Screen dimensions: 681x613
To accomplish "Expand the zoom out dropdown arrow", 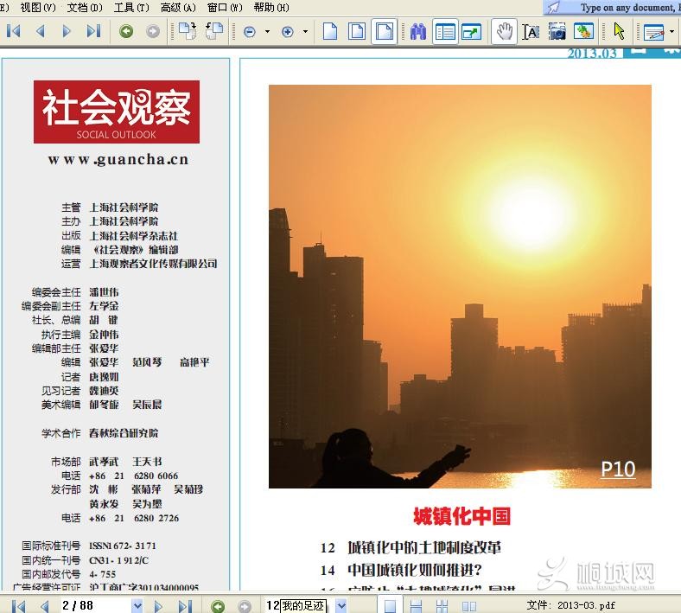I will coord(267,32).
